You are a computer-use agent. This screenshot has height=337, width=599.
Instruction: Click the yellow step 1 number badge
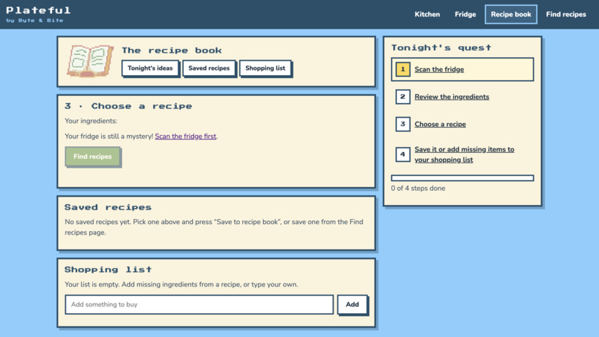(403, 70)
